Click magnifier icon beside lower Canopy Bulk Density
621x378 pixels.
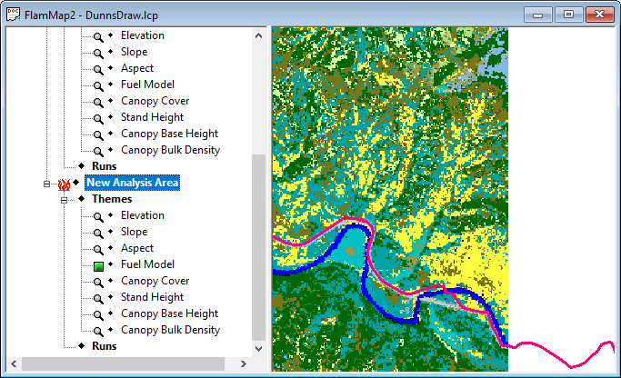click(x=98, y=332)
